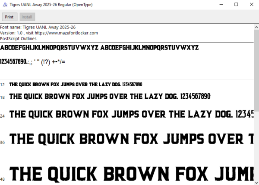Click the scrollbar down arrow

pos(256,183)
